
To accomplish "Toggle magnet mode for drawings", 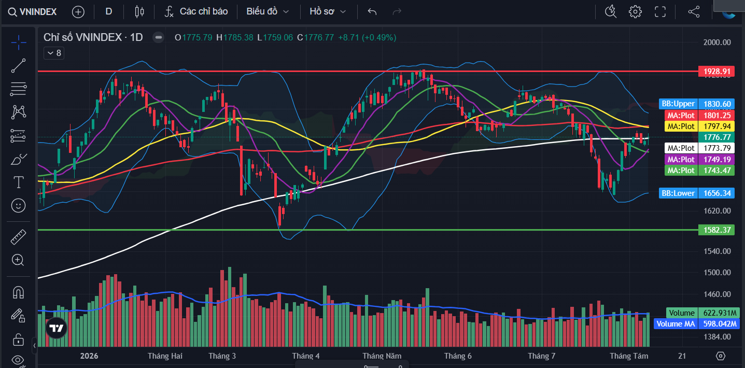I will (19, 292).
